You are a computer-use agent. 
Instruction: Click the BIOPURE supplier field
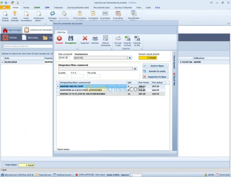click(x=101, y=58)
